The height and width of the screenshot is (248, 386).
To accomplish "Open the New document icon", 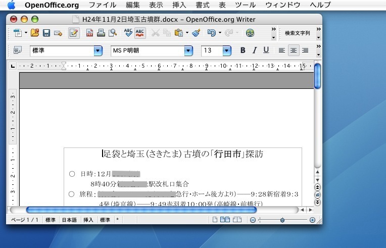I will (18, 33).
